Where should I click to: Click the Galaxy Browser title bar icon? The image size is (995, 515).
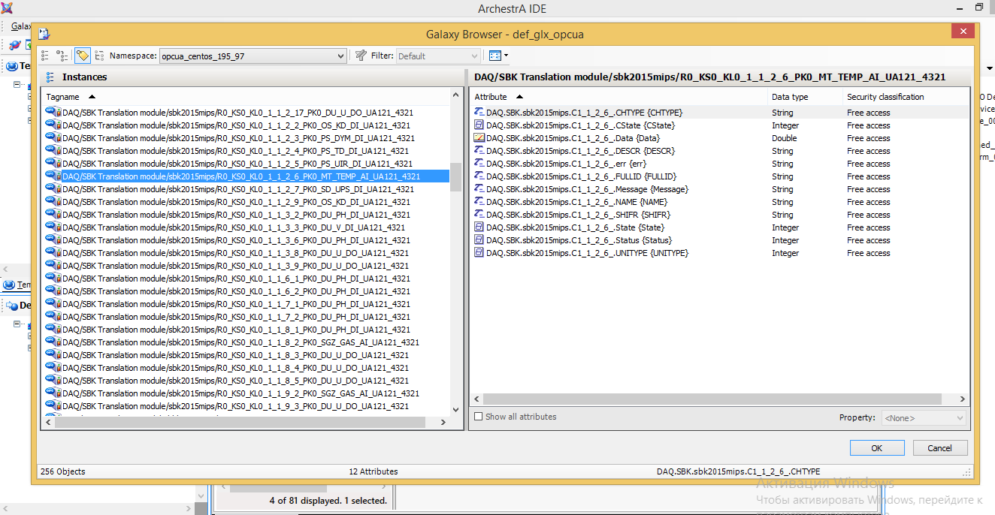click(x=44, y=34)
